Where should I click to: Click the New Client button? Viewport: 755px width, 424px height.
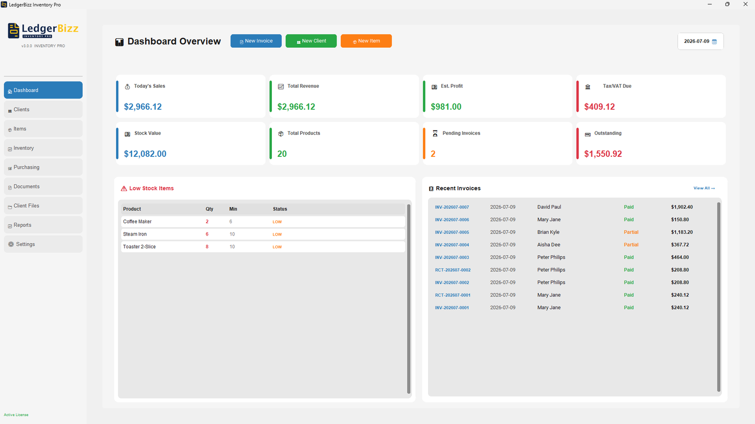[x=311, y=41]
